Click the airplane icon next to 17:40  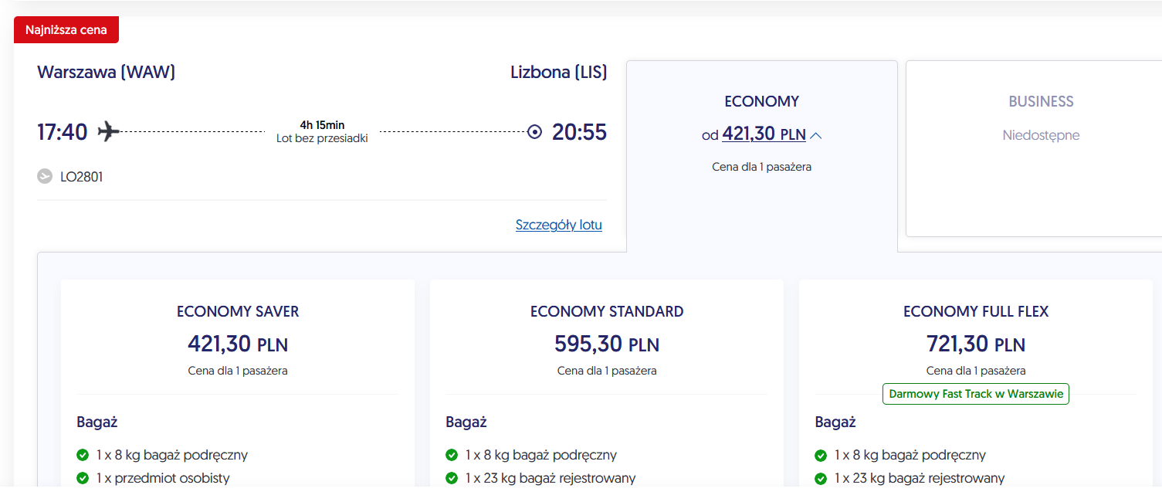pos(109,131)
